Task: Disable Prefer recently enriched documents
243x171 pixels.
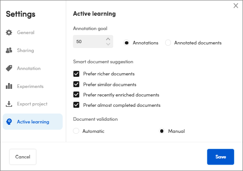Action: click(x=76, y=95)
